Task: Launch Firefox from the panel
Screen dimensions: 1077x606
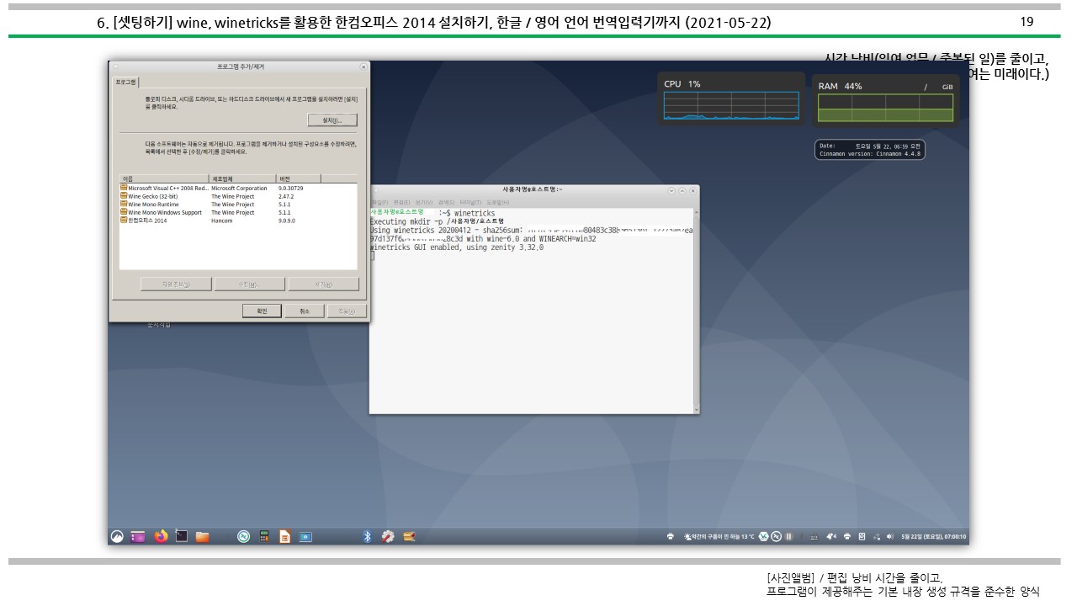Action: point(161,536)
